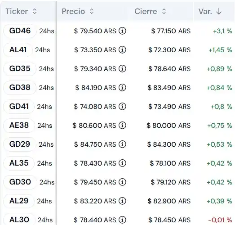Click info icon for GD41 price
235x225 pixels.
coord(122,107)
